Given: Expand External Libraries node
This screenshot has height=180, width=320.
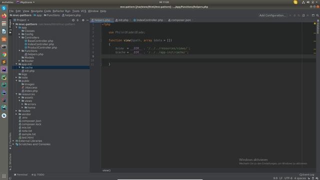Looking at the screenshot, I should [x=13, y=141].
